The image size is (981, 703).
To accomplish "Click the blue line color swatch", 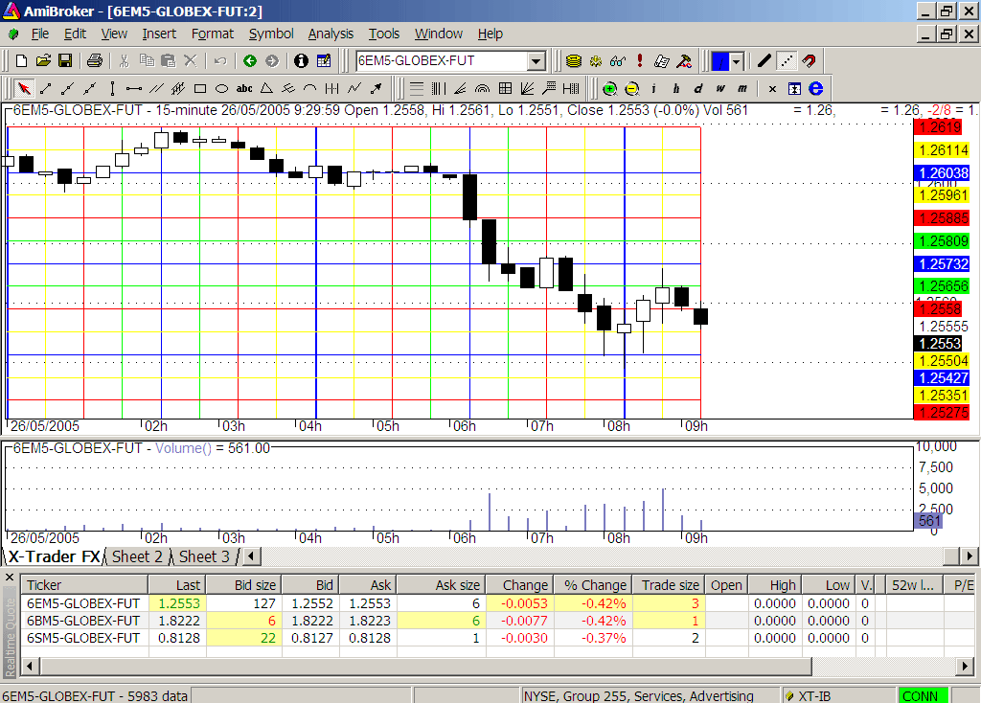I will coord(720,61).
